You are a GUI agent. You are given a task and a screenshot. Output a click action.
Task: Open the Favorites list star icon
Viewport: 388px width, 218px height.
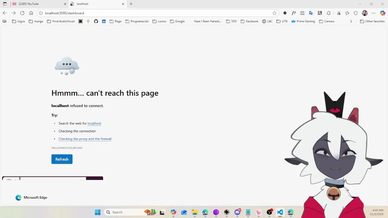(347, 13)
